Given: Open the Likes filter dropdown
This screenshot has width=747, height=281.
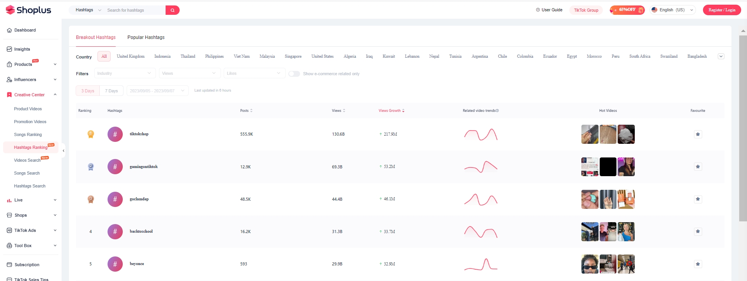Looking at the screenshot, I should [254, 73].
